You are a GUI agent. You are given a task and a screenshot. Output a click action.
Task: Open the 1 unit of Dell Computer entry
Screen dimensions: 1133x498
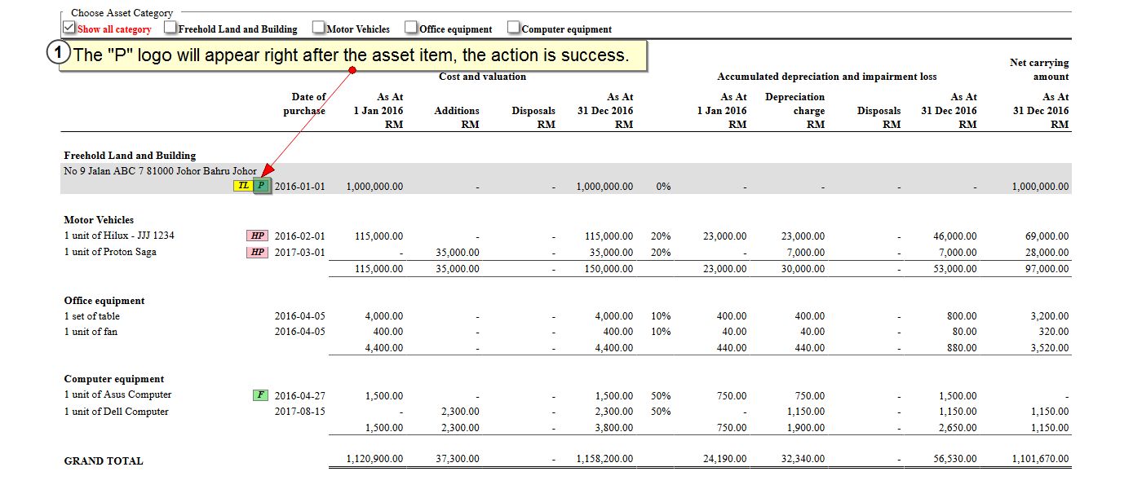click(117, 412)
